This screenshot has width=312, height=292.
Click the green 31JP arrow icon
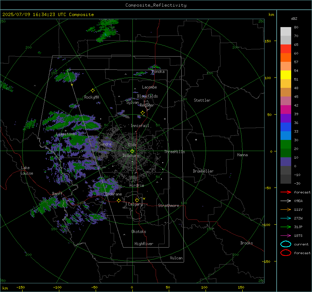[x=286, y=227]
